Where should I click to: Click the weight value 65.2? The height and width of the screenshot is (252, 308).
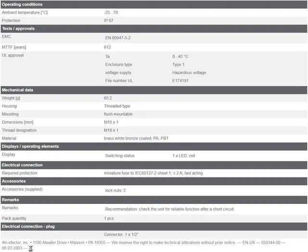(x=108, y=98)
